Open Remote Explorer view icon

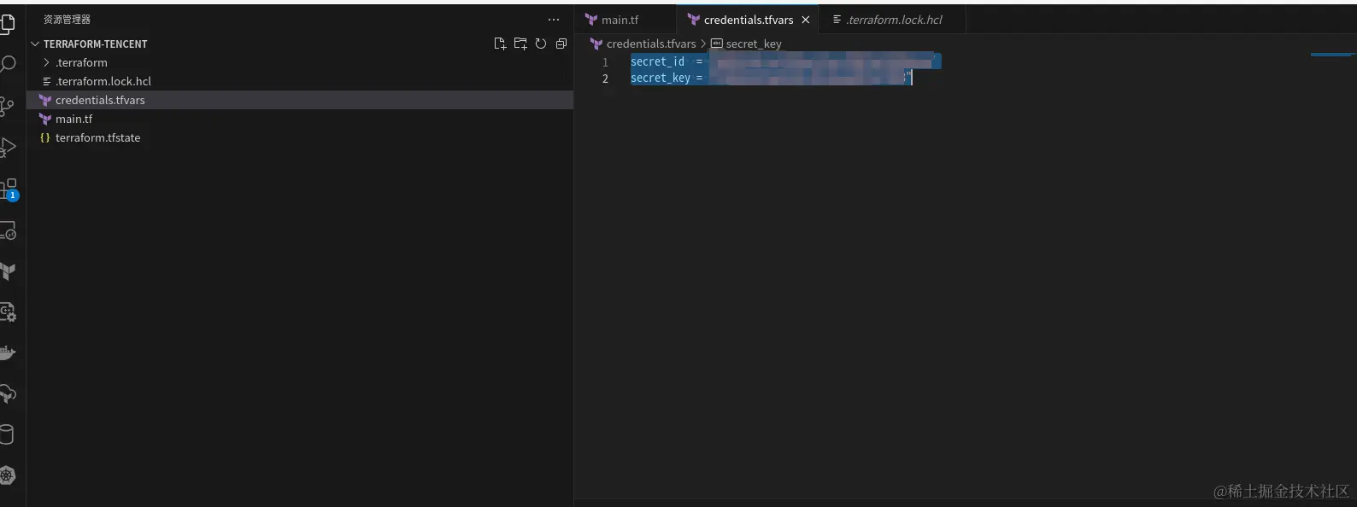click(x=8, y=230)
